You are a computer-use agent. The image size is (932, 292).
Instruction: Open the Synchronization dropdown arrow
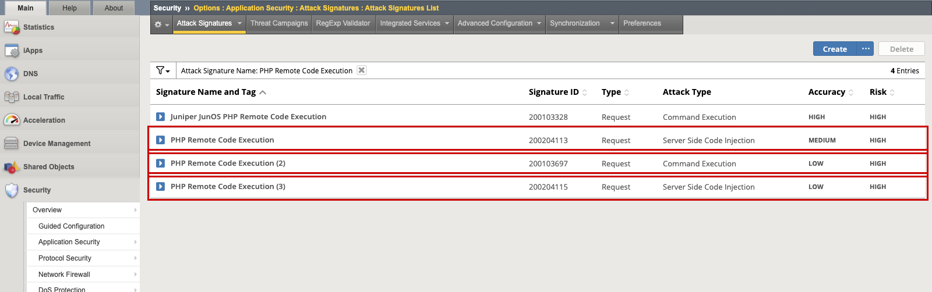point(612,24)
